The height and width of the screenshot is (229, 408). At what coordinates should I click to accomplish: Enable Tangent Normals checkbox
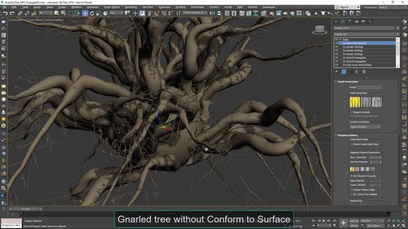coord(351,112)
